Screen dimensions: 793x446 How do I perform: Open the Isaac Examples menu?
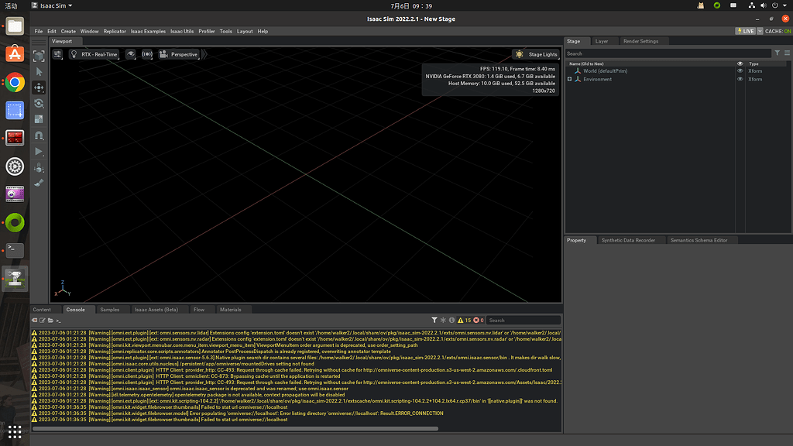click(x=148, y=31)
